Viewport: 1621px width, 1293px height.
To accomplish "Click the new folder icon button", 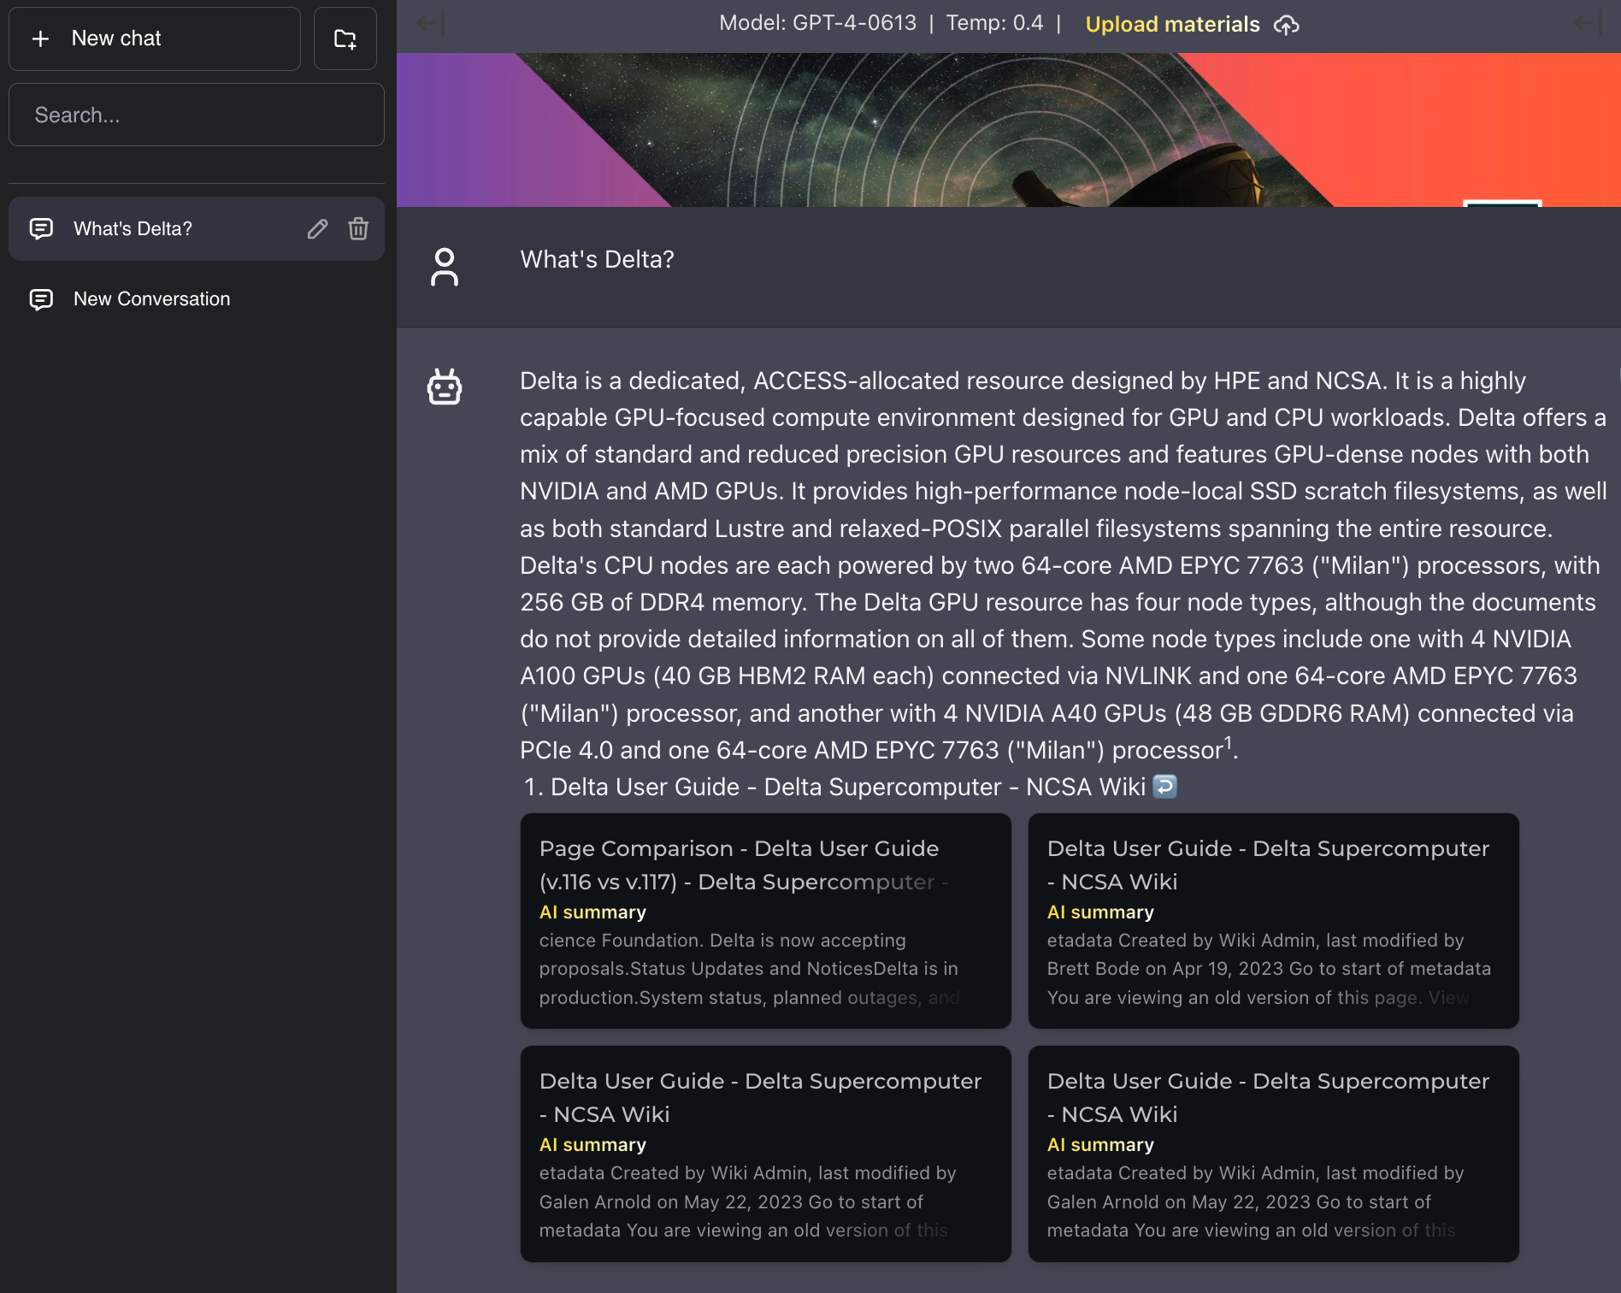I will click(x=345, y=38).
